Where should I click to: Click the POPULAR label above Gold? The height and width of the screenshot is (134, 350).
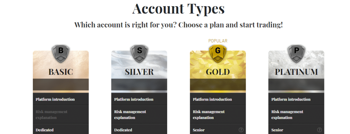(218, 41)
